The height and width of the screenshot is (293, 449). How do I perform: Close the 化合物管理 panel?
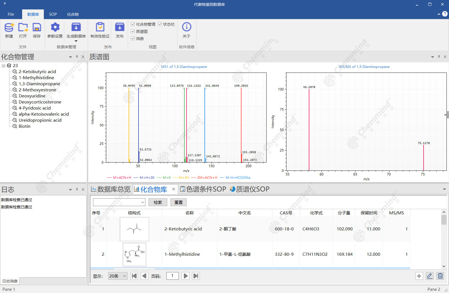[x=83, y=57]
